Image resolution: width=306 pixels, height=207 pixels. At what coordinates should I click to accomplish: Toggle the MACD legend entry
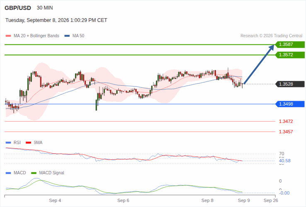(x=16, y=173)
